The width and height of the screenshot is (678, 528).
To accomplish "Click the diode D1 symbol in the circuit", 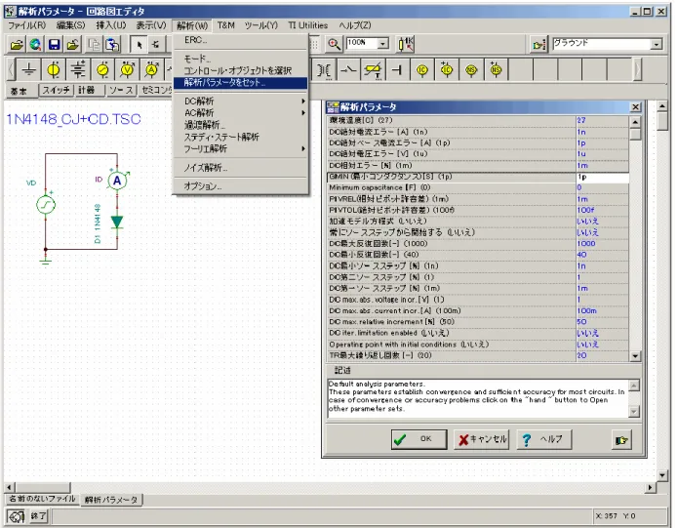I will click(x=117, y=222).
